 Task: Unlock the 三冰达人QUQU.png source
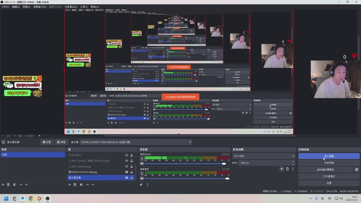tap(132, 166)
